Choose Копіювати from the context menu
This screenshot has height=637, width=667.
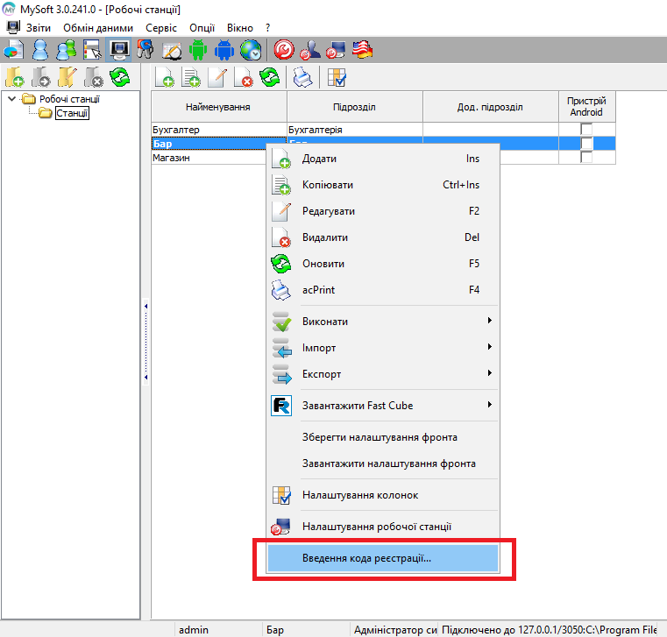click(383, 185)
